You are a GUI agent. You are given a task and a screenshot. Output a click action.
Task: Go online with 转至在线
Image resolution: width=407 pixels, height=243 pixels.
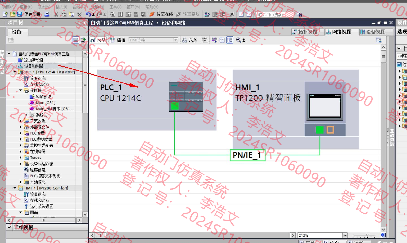(161, 14)
